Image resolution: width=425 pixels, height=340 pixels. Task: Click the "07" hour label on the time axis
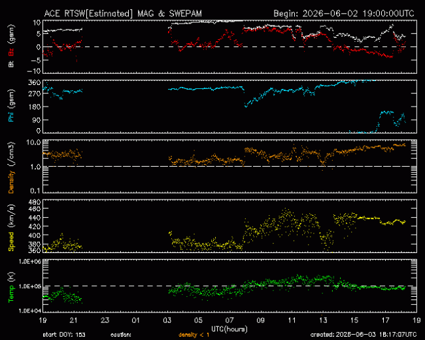[x=229, y=320]
